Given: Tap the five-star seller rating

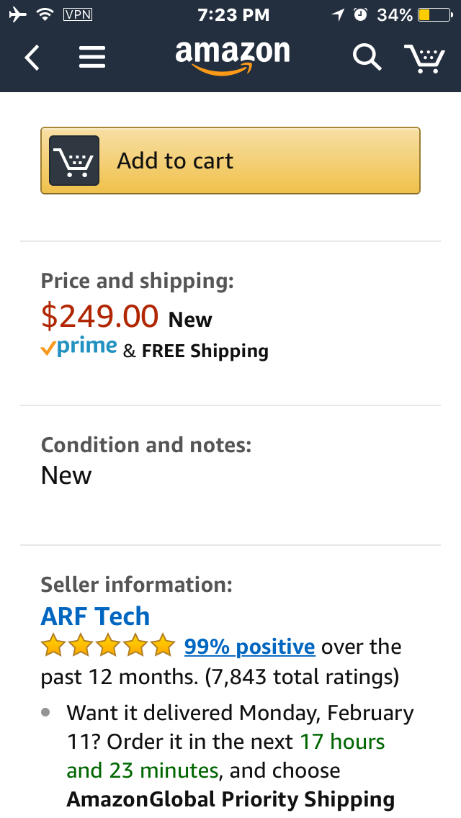Looking at the screenshot, I should click(x=108, y=645).
